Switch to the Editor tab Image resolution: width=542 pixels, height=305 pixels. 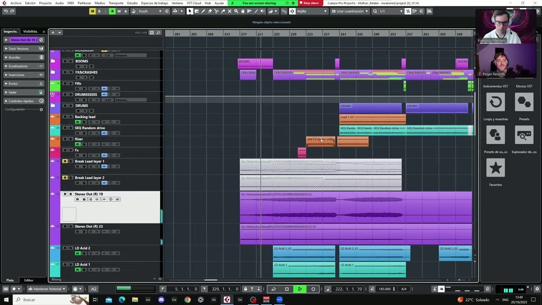click(28, 280)
